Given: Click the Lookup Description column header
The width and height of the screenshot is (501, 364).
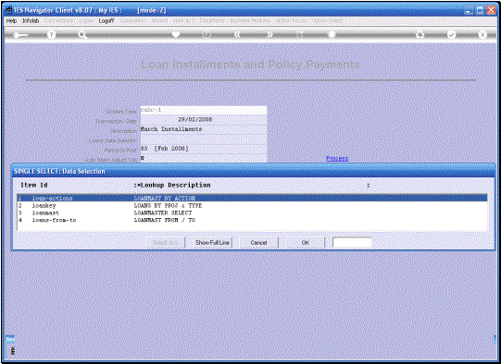Looking at the screenshot, I should [x=175, y=185].
